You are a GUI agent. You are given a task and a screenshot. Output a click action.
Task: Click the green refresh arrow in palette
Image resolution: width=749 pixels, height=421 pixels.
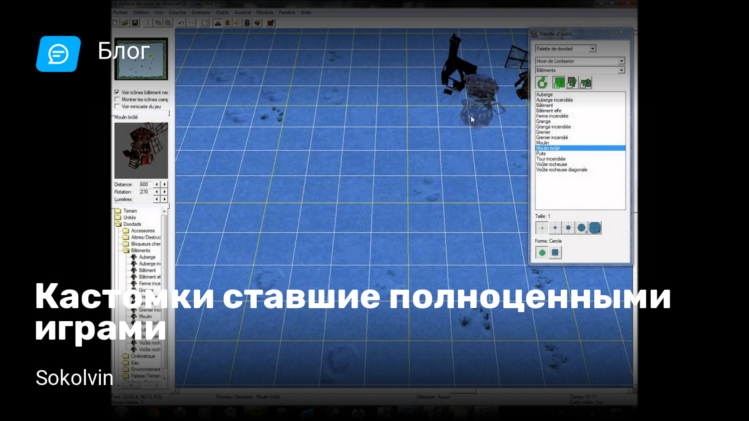[542, 82]
